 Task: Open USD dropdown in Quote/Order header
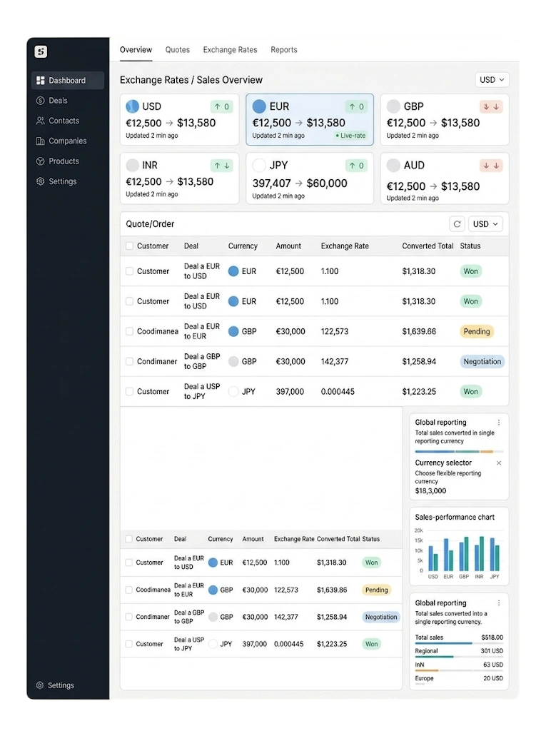(485, 224)
